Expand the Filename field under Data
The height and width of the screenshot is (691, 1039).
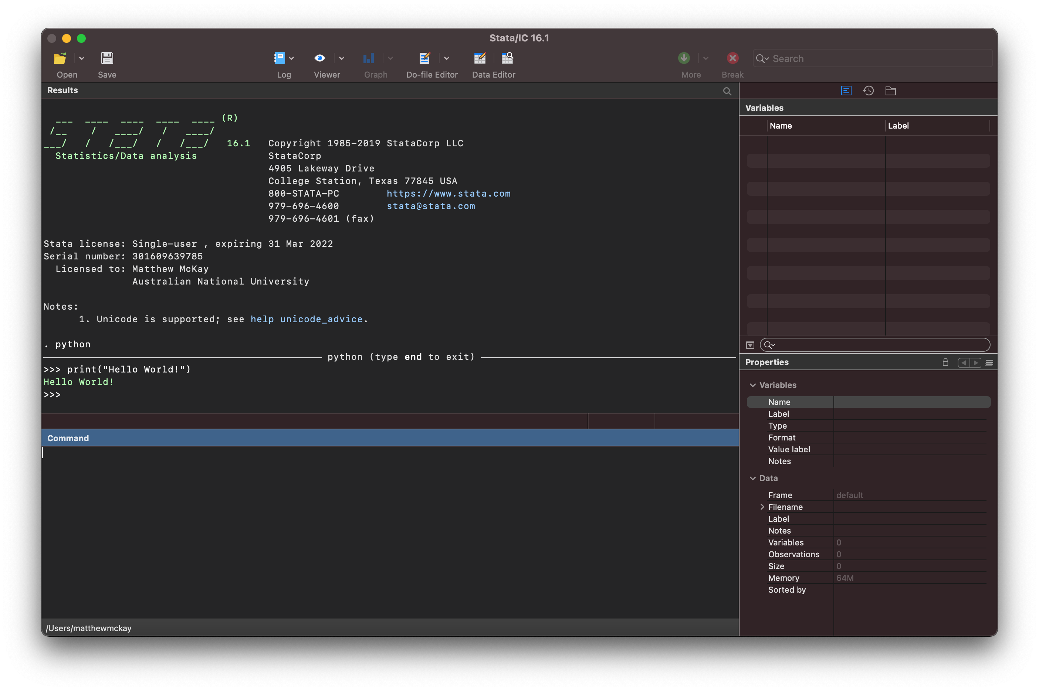(763, 507)
